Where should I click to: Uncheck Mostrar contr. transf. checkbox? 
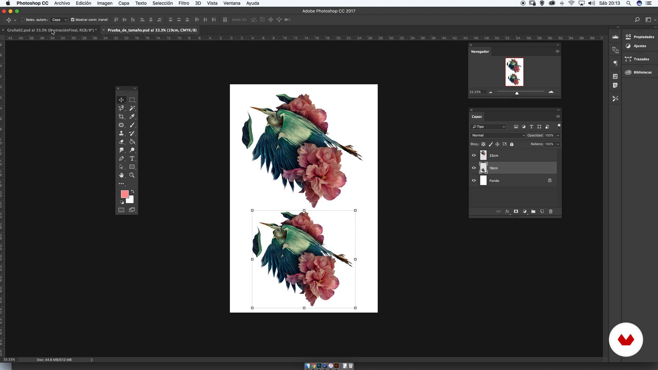(x=73, y=20)
